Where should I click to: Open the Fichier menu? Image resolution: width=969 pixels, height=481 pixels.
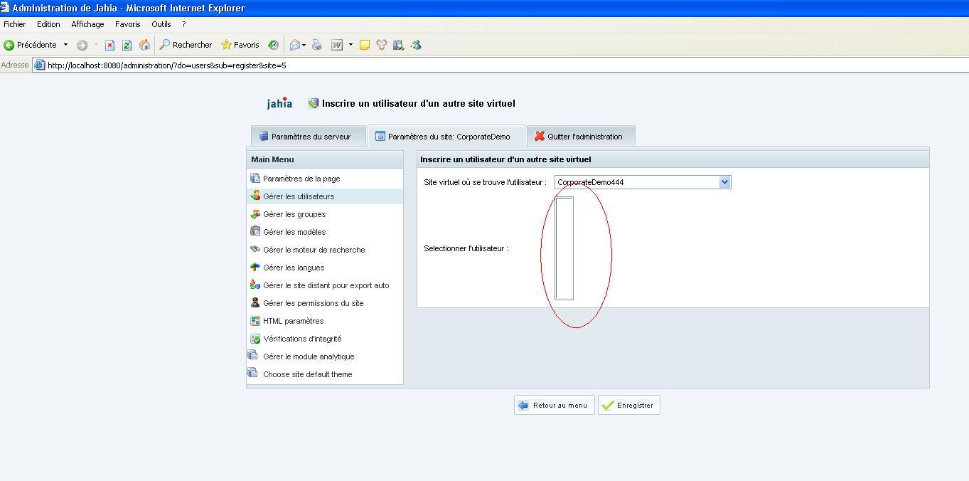click(x=14, y=24)
